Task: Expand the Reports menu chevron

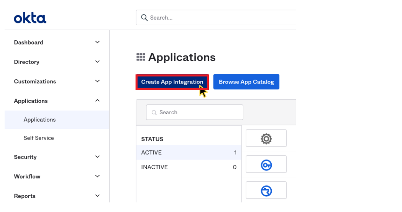Action: click(x=97, y=196)
